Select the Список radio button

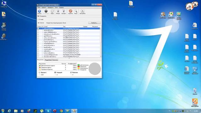38,23
